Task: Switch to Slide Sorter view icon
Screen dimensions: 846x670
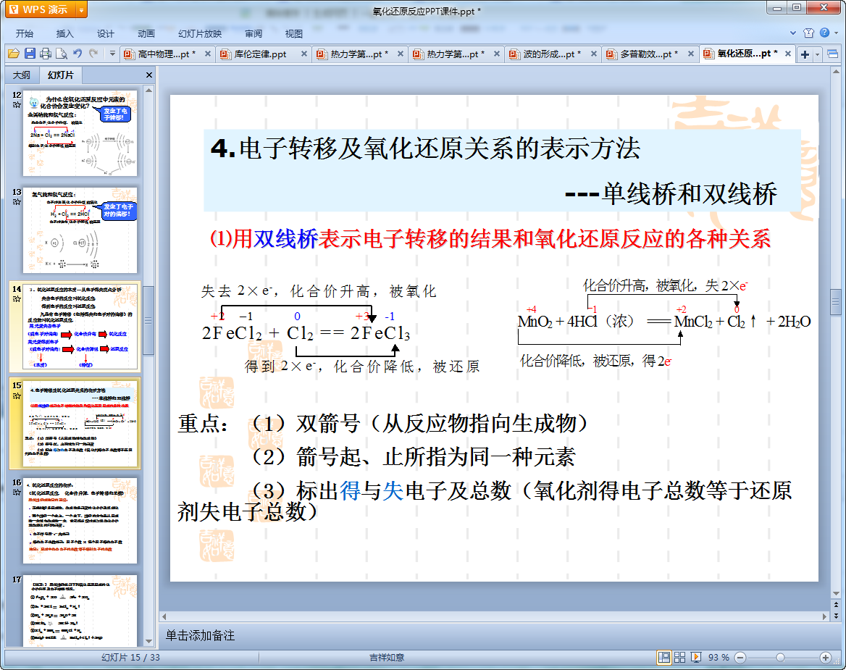Action: pos(680,657)
